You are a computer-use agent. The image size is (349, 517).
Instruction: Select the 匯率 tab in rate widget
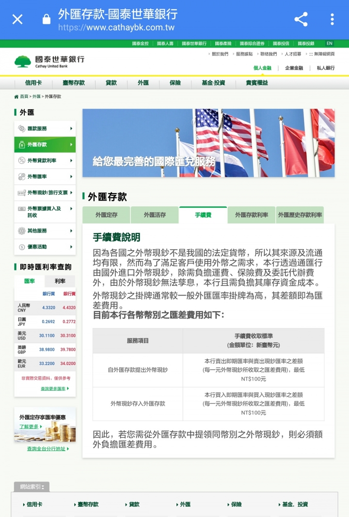(30, 281)
